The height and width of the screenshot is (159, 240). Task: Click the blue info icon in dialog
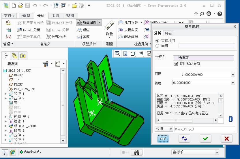tap(230, 119)
